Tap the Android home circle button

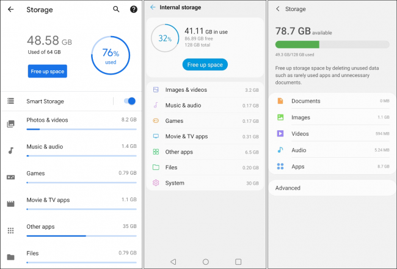pyautogui.click(x=206, y=262)
